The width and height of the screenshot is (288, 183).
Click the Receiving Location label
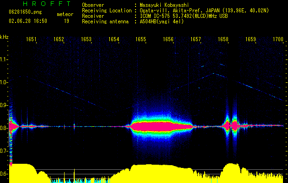point(107,11)
